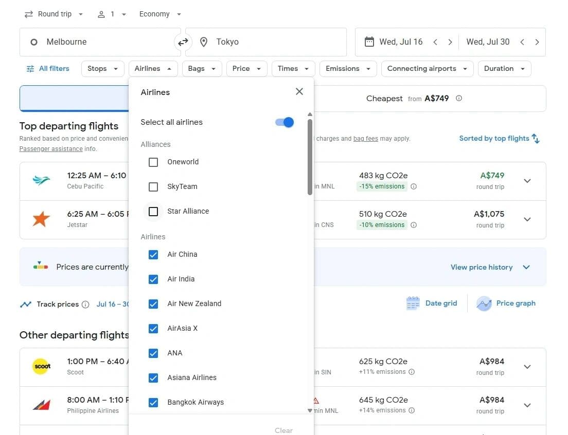Check the Oneworld alliance box
This screenshot has width=568, height=435.
pos(153,162)
